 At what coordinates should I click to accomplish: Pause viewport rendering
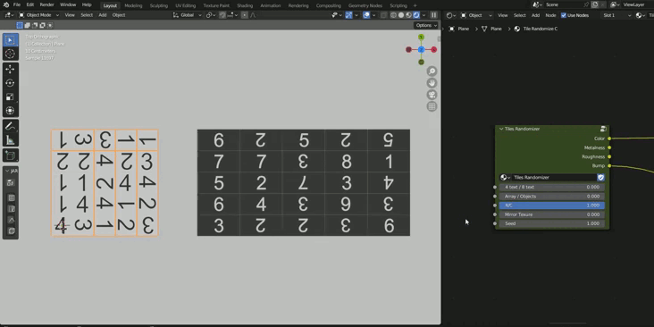(434, 15)
